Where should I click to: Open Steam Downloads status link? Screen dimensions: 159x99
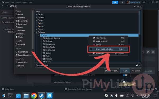pos(79,89)
